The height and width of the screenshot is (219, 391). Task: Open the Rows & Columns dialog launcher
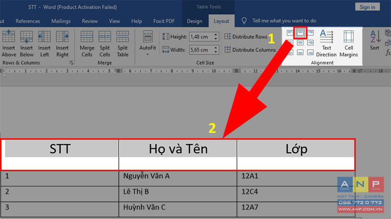pos(71,63)
